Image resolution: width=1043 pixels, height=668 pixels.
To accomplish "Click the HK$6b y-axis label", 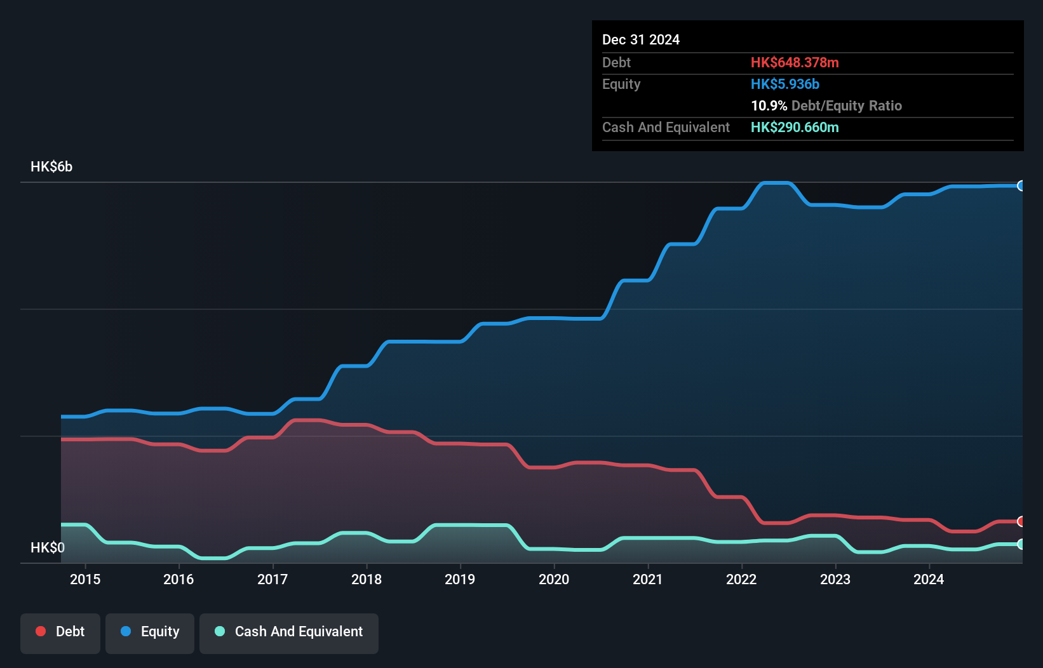I will (x=51, y=167).
